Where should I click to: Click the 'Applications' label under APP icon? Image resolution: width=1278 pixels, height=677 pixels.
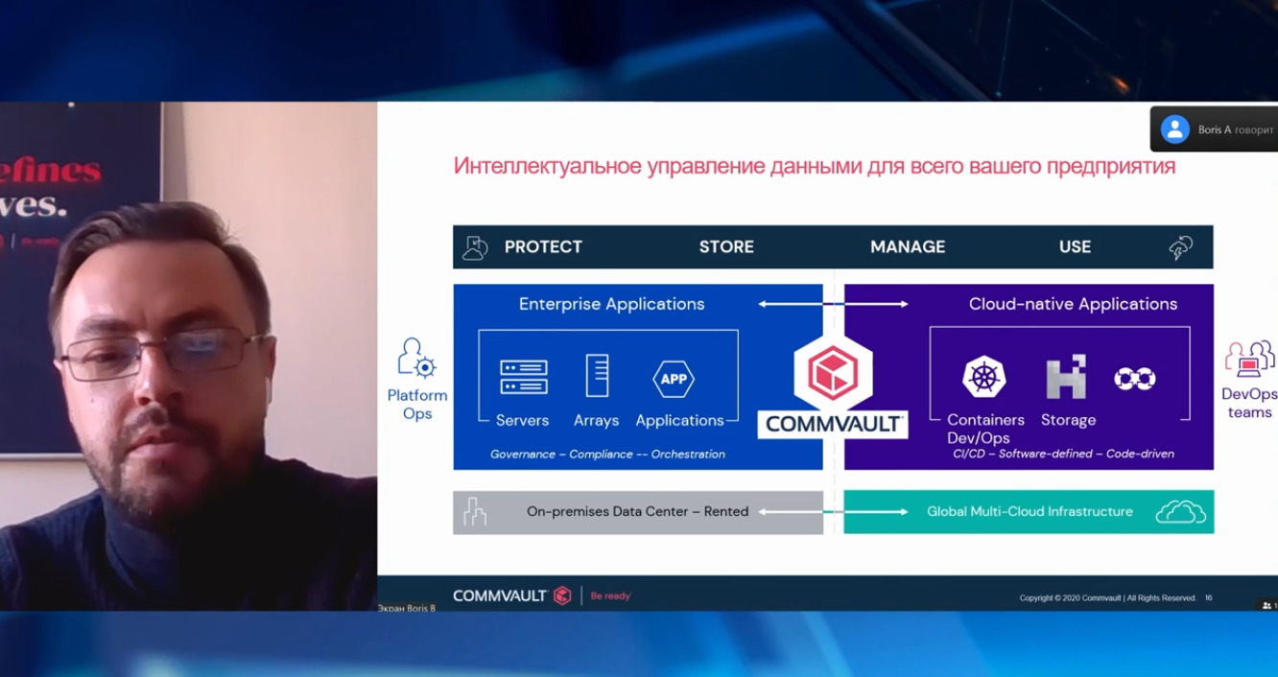pyautogui.click(x=679, y=421)
